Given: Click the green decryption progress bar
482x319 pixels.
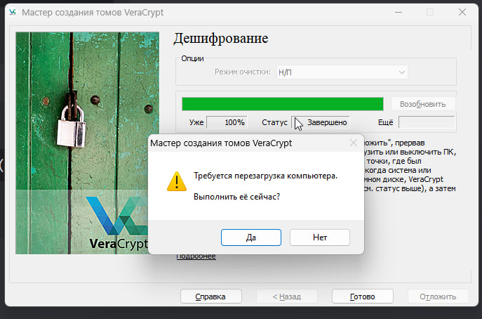Looking at the screenshot, I should (283, 104).
